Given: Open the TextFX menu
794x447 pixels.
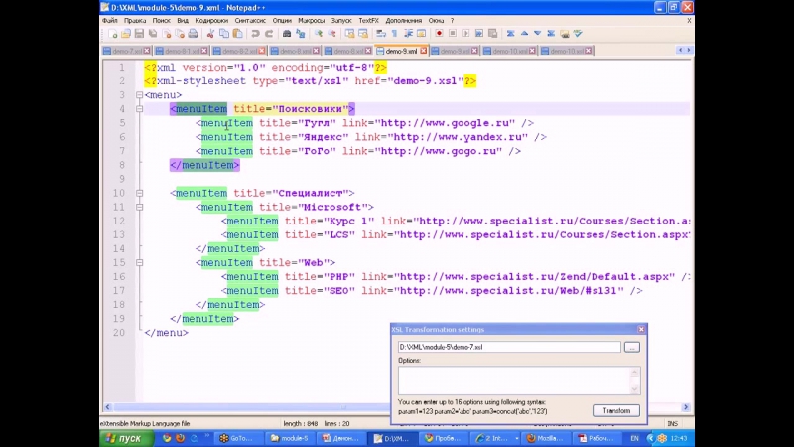Looking at the screenshot, I should pos(368,20).
